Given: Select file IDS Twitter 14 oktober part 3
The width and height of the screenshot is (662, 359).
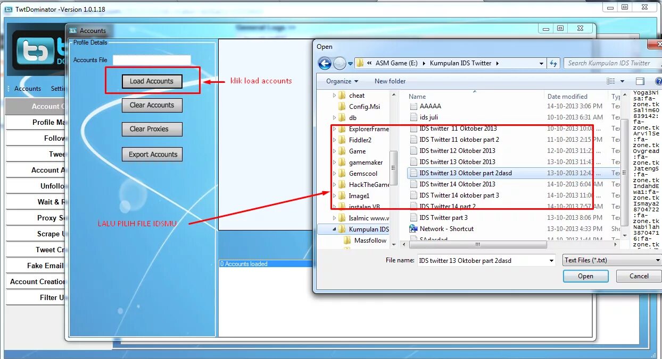Looking at the screenshot, I should point(459,195).
